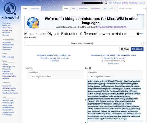Open What links here tool
This screenshot has height=123, width=147.
(x=8, y=100)
